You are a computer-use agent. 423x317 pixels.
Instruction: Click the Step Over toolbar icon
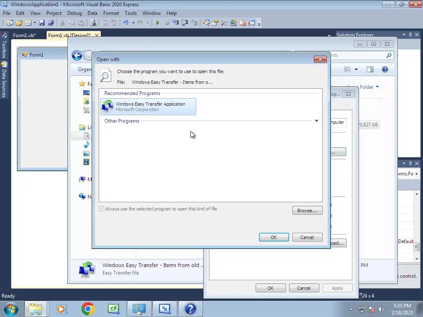(x=185, y=23)
